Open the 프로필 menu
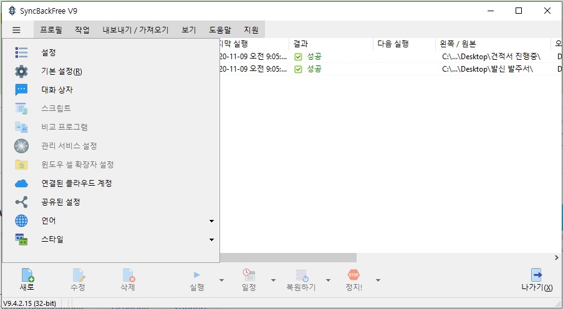The image size is (563, 309). click(x=51, y=30)
